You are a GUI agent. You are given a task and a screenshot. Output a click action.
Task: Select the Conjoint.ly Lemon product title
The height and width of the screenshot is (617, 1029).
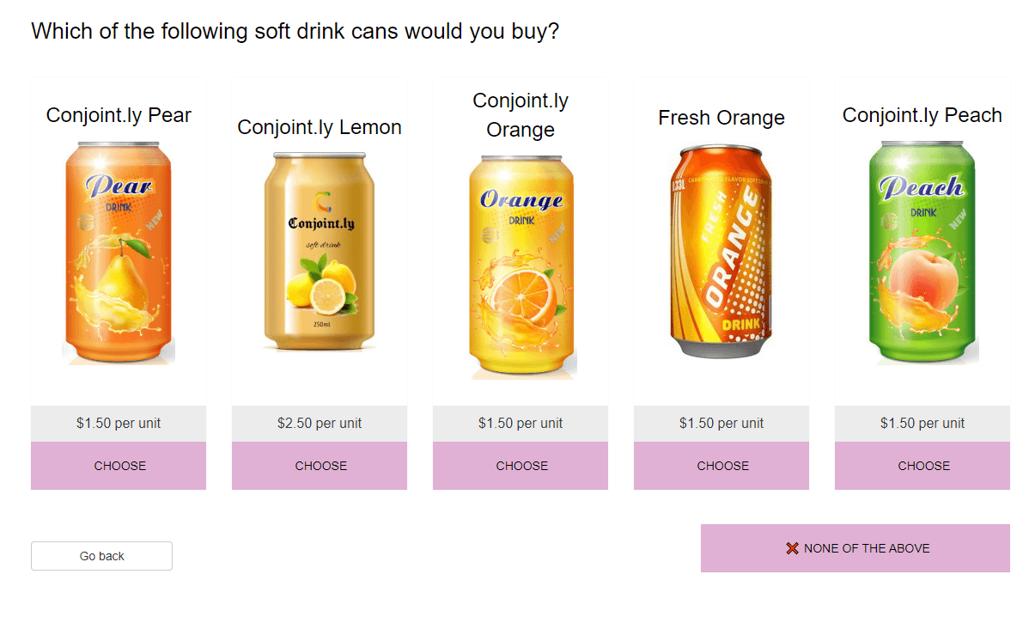319,126
